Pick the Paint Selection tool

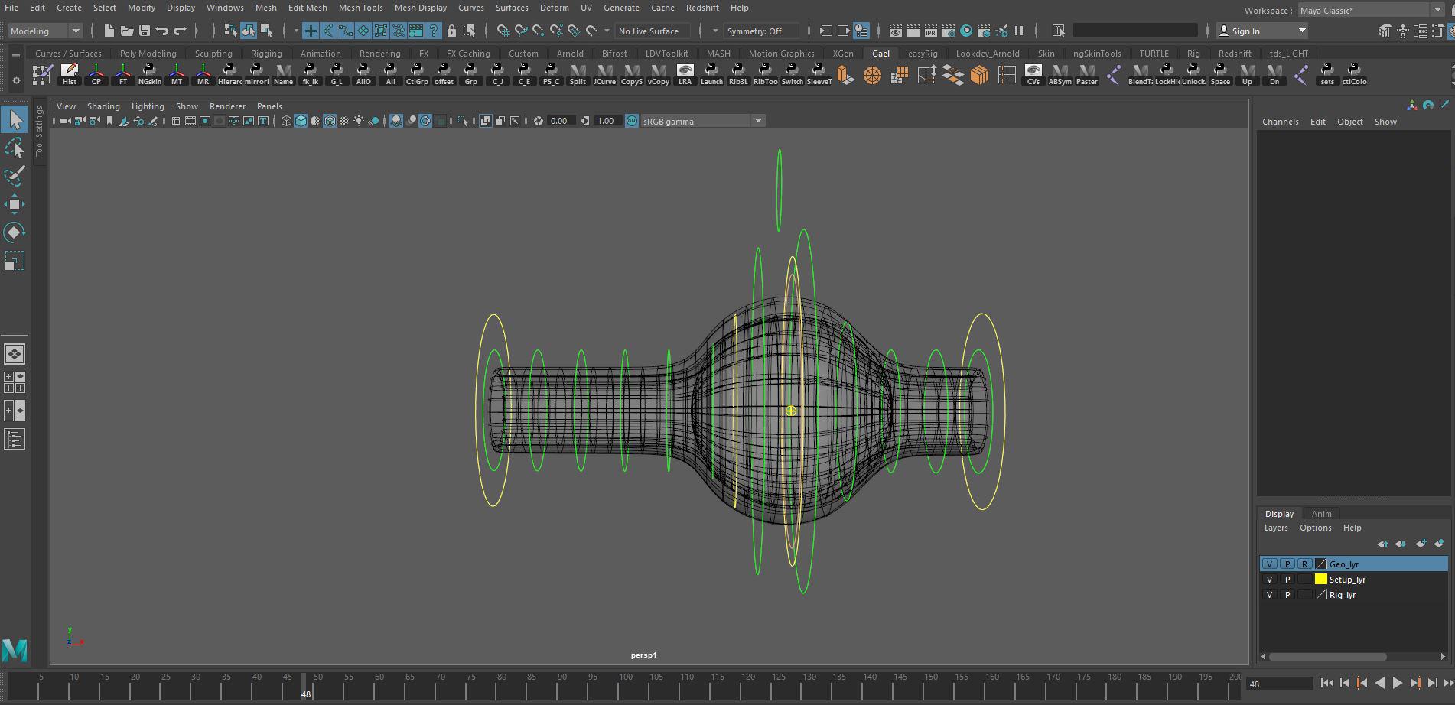[x=15, y=176]
